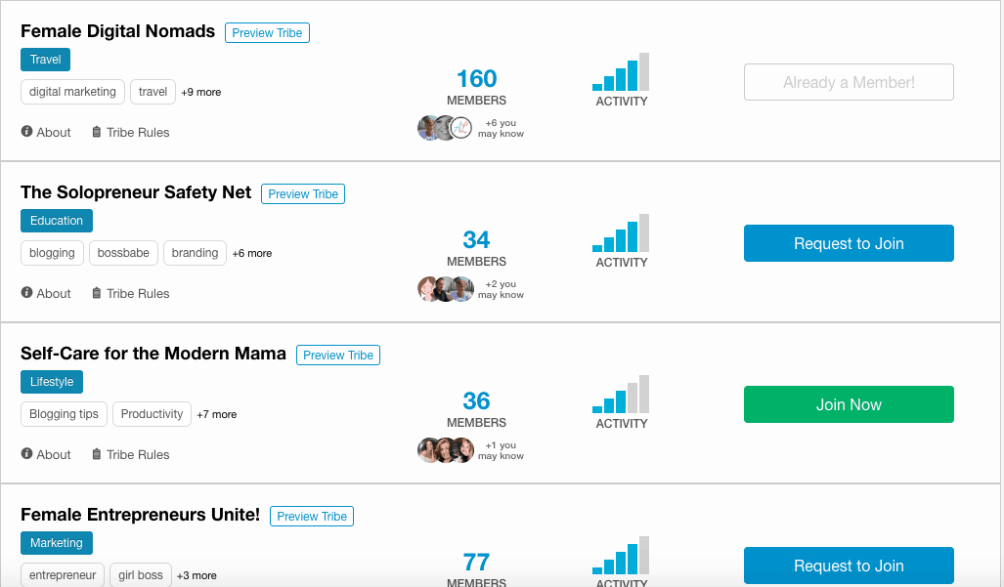This screenshot has height=587, width=1004.
Task: Open About info for Female Digital Nomads
Action: point(46,133)
